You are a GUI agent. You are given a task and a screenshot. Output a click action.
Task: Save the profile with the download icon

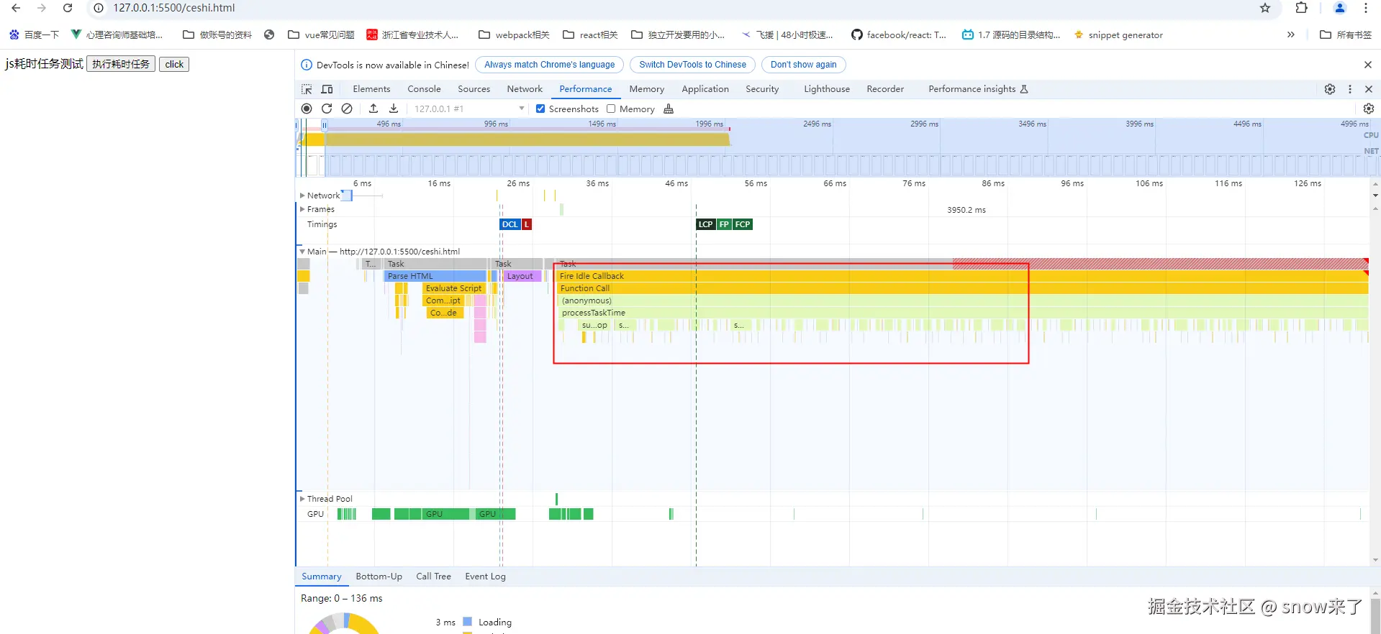(394, 109)
